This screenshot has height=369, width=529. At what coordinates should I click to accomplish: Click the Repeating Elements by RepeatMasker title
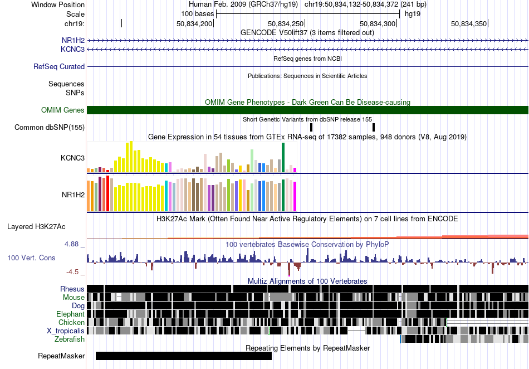[x=308, y=348]
